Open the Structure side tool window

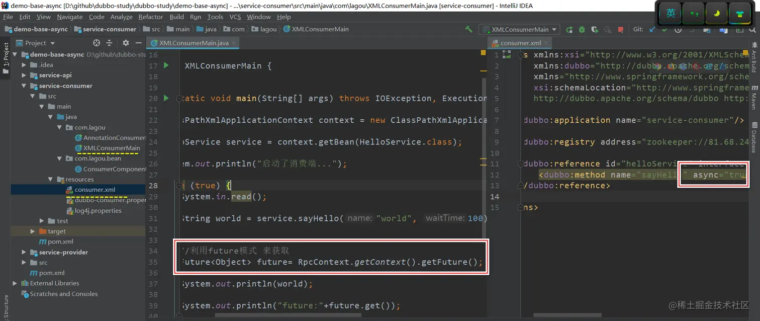click(x=6, y=307)
